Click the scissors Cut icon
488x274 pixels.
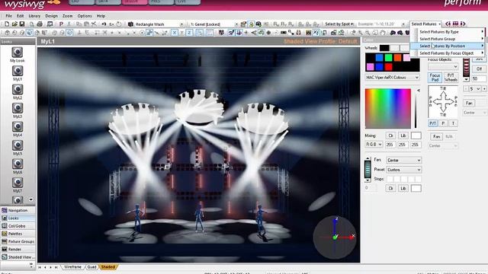point(69,24)
